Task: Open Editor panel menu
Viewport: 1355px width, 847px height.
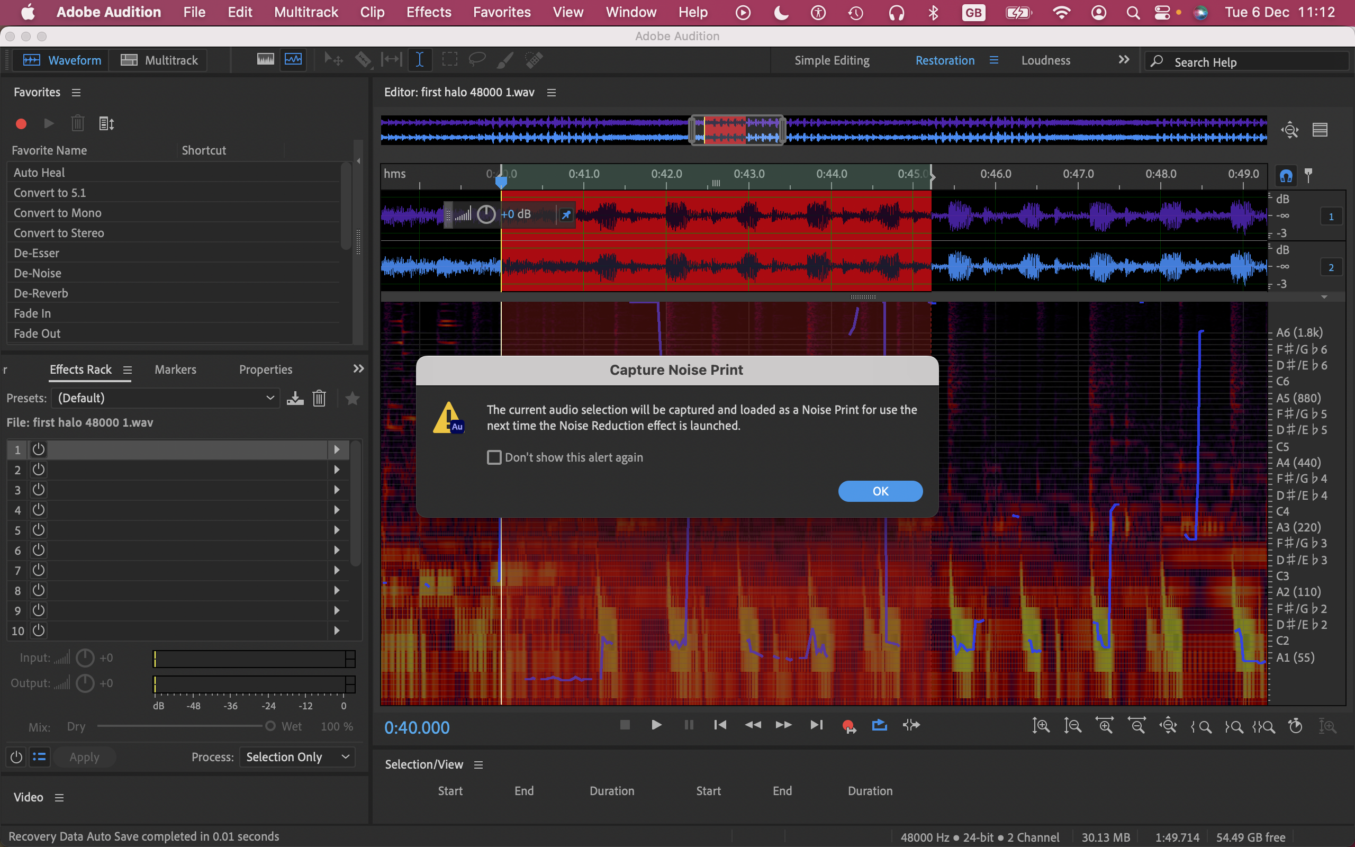Action: (551, 93)
